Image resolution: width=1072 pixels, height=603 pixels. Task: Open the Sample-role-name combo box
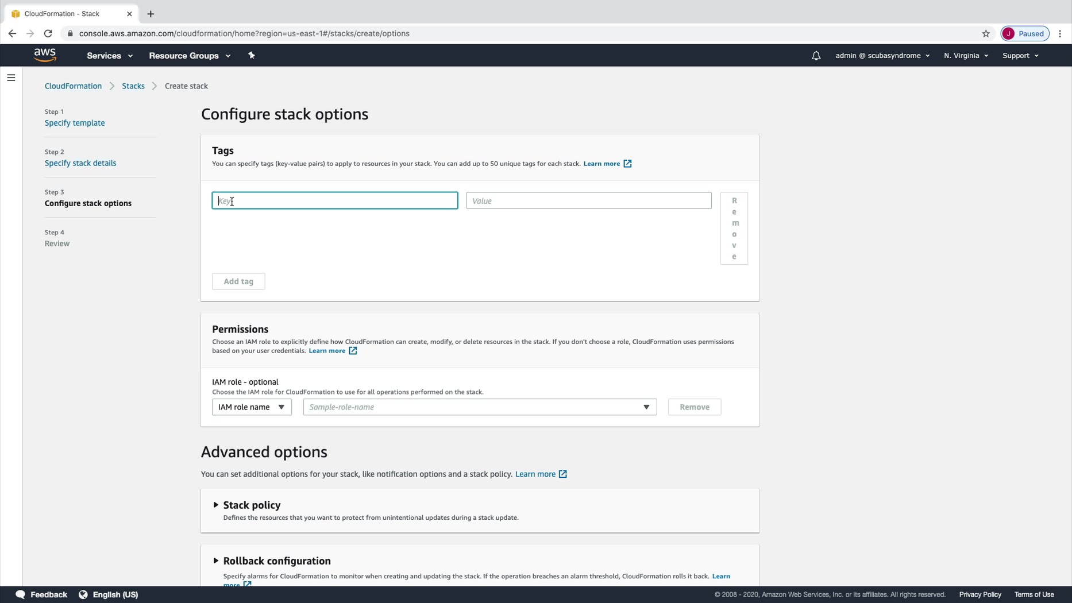point(480,407)
